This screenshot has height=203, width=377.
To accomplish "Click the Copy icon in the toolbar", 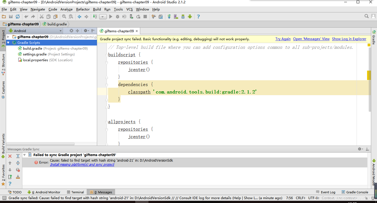I will (x=49, y=17).
